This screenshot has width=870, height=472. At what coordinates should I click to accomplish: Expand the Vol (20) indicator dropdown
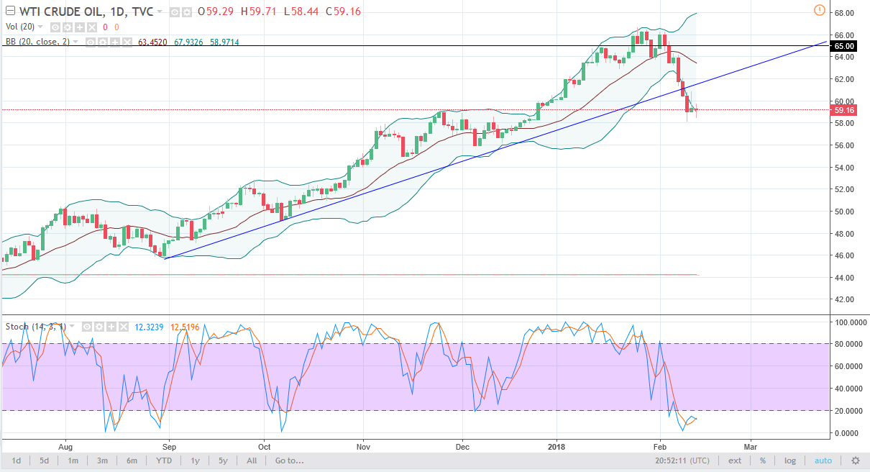[x=40, y=27]
